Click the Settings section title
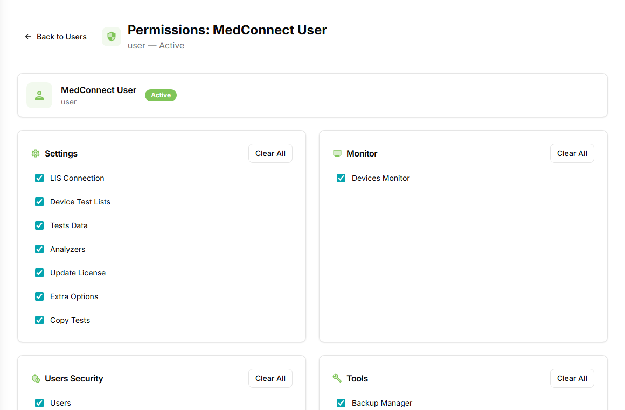625x410 pixels. [61, 154]
